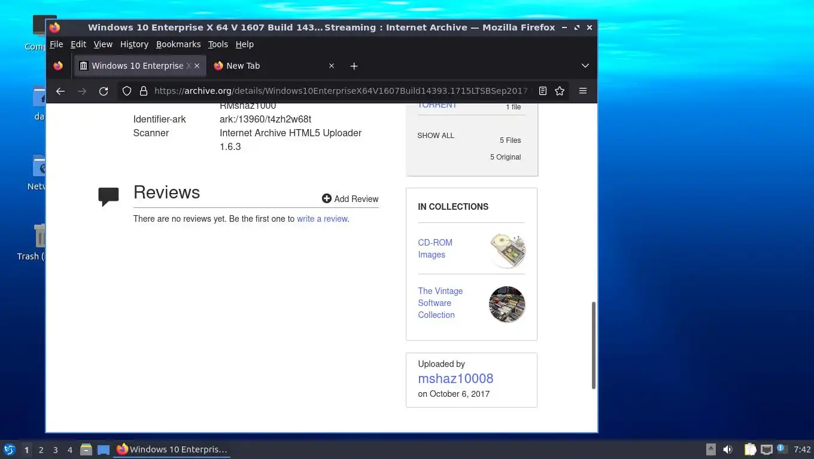The image size is (814, 459).
Task: Open the Help menu
Action: point(245,44)
